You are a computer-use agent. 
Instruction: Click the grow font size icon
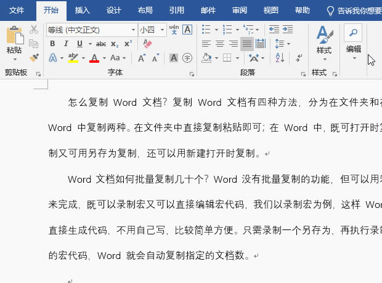point(142,58)
